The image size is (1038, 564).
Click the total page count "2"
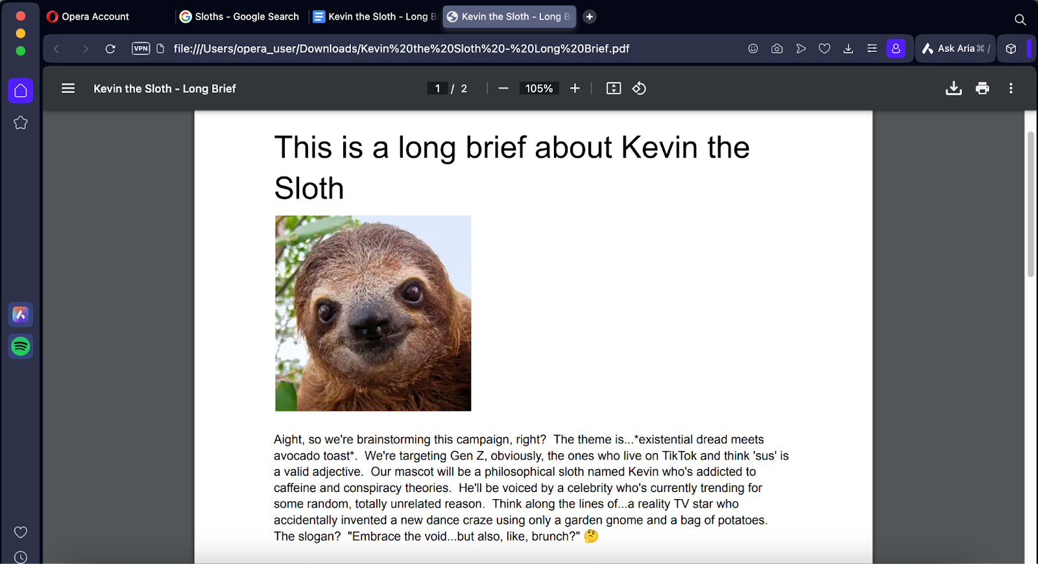click(x=464, y=88)
